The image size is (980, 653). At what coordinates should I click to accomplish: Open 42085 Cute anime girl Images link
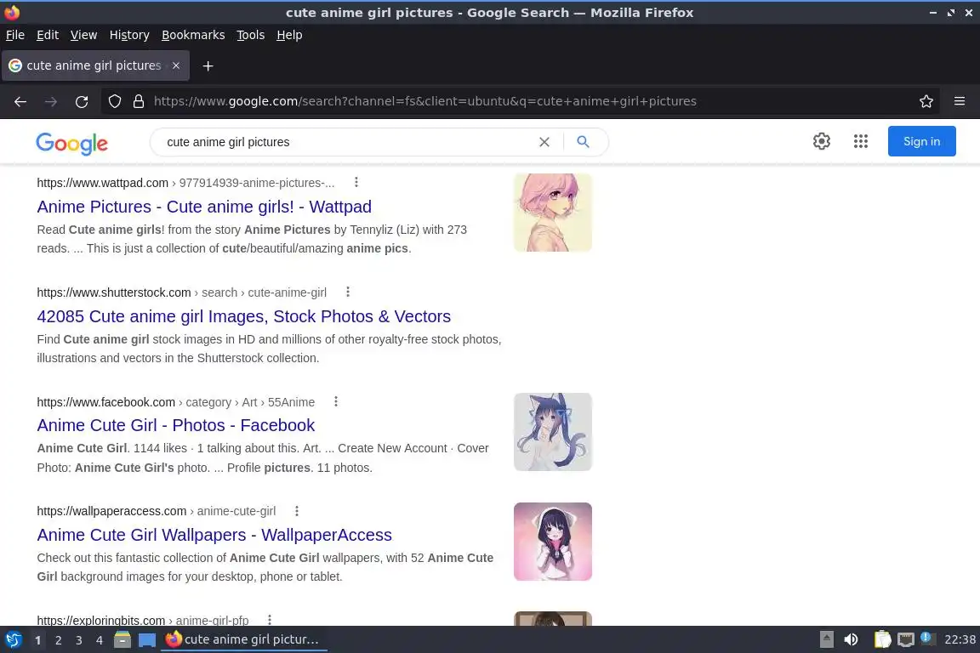(x=244, y=316)
